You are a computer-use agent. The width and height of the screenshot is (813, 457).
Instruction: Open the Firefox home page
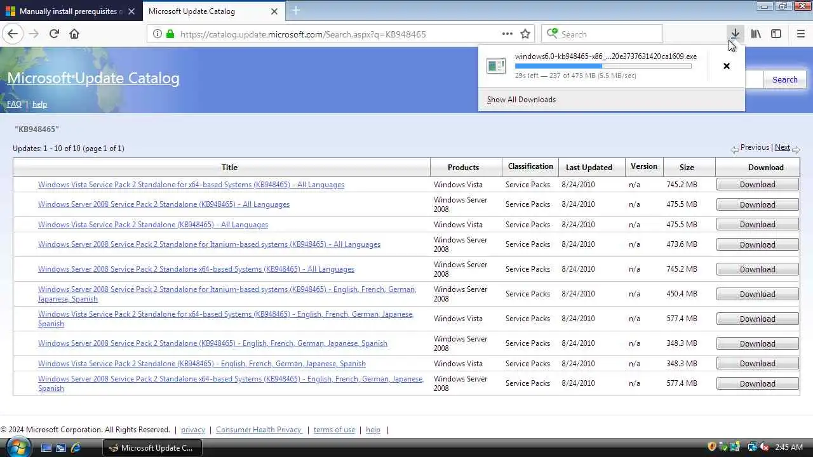[74, 34]
